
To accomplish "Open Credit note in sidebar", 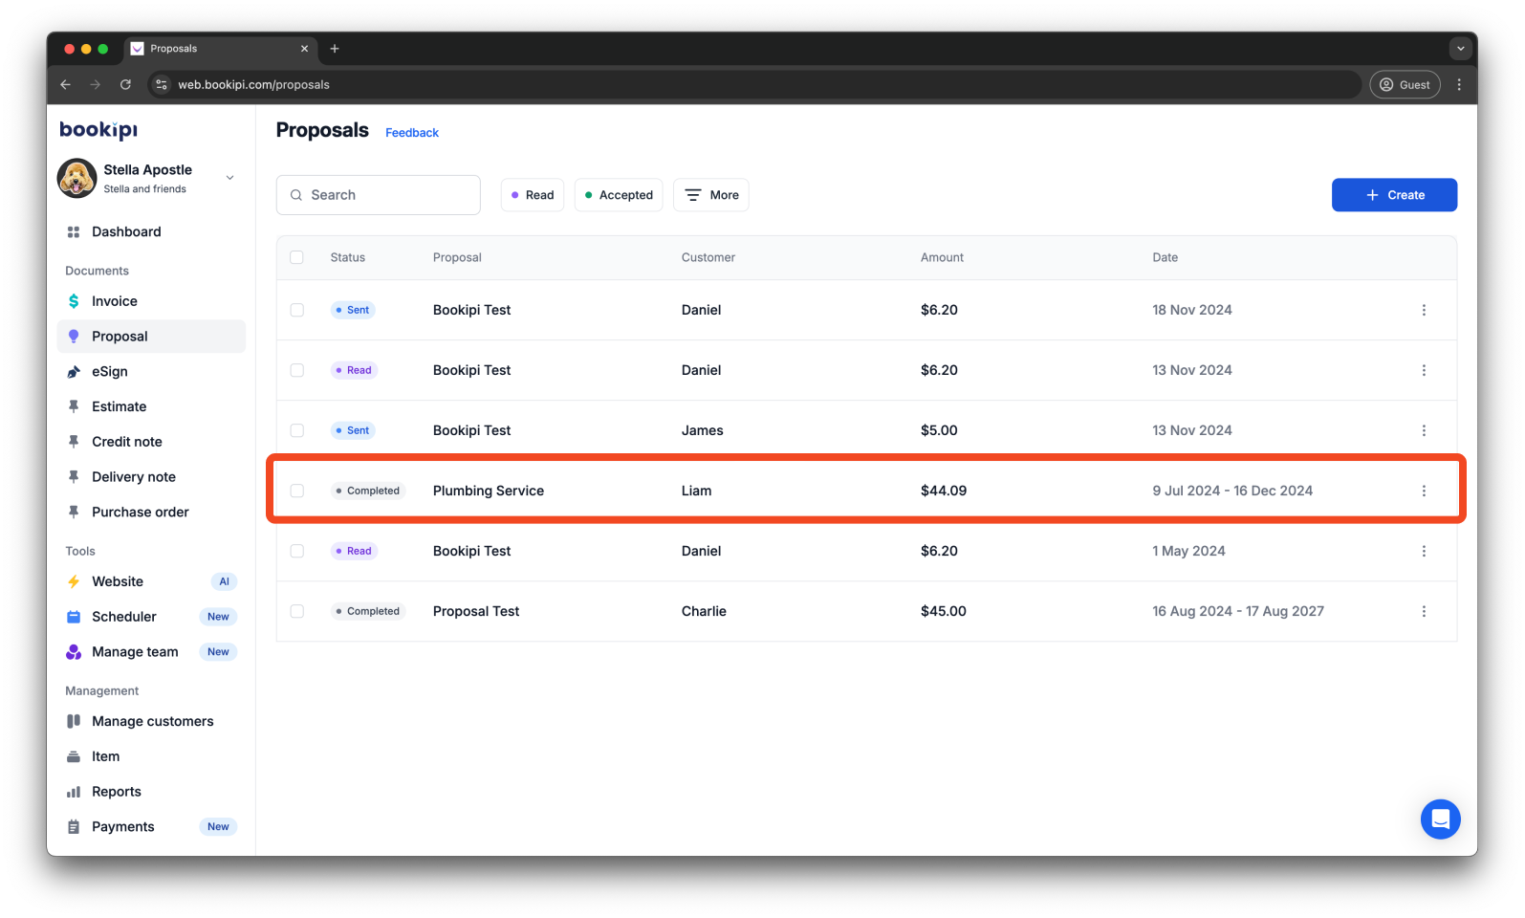I will [x=151, y=442].
